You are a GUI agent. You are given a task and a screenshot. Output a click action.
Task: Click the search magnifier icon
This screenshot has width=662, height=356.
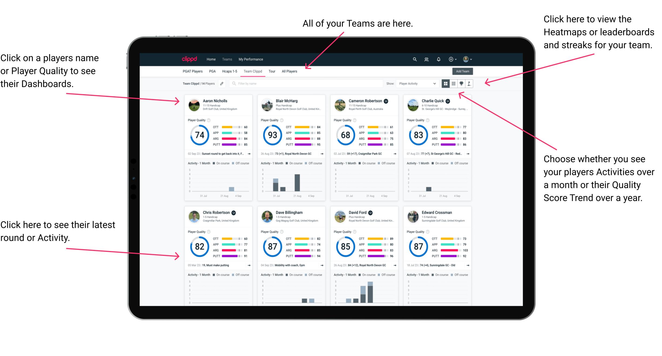pyautogui.click(x=414, y=59)
